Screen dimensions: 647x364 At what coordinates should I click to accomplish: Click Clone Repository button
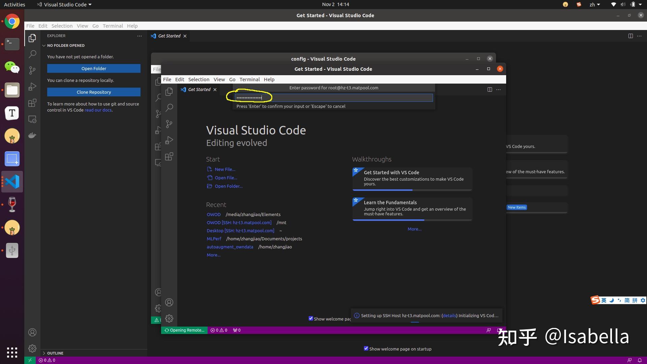[x=94, y=92]
